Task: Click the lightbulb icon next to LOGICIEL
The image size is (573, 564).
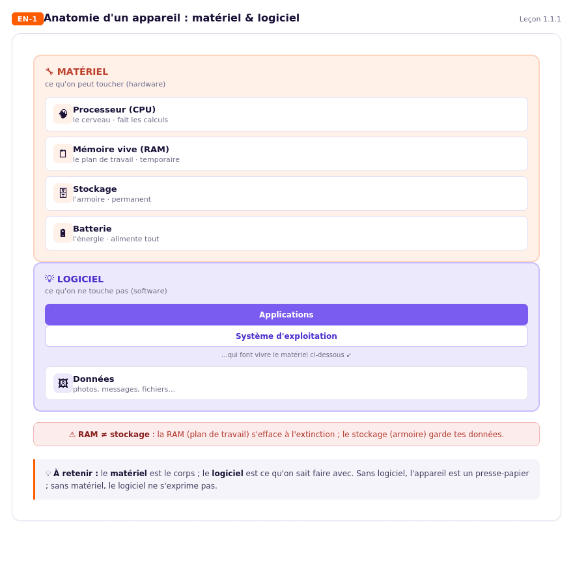Action: click(x=49, y=278)
